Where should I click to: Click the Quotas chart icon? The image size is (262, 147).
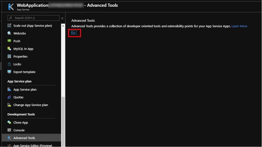coord(9,97)
